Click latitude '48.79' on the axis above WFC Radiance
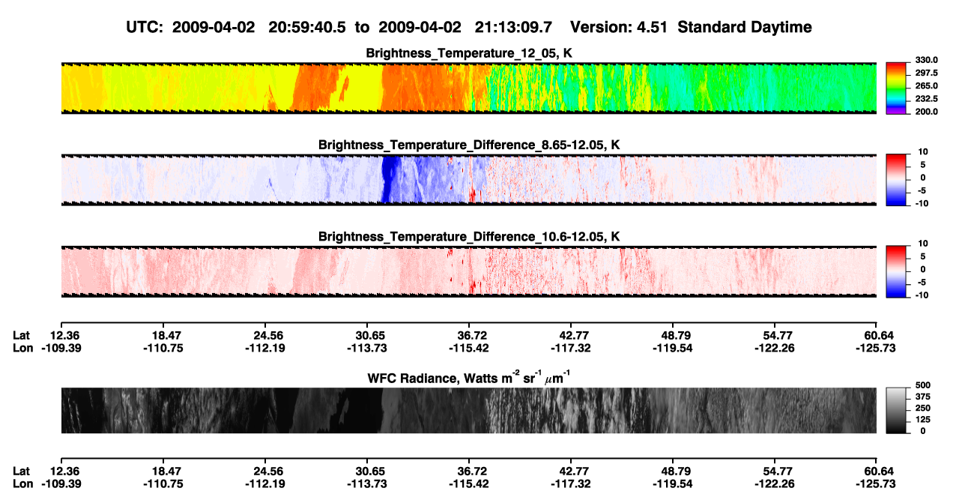Screen dimensions: 974x500 coord(674,334)
